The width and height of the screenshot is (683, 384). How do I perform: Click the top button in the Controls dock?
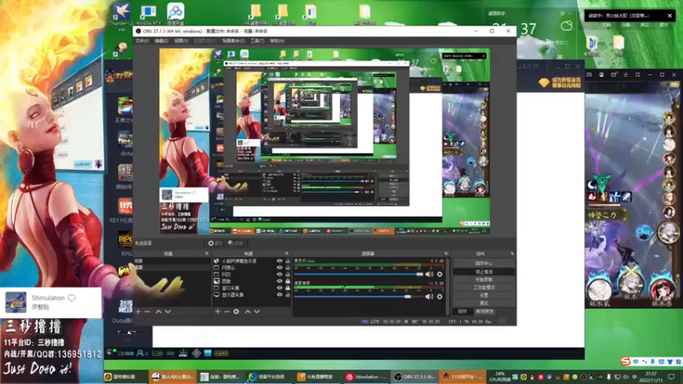click(x=483, y=264)
